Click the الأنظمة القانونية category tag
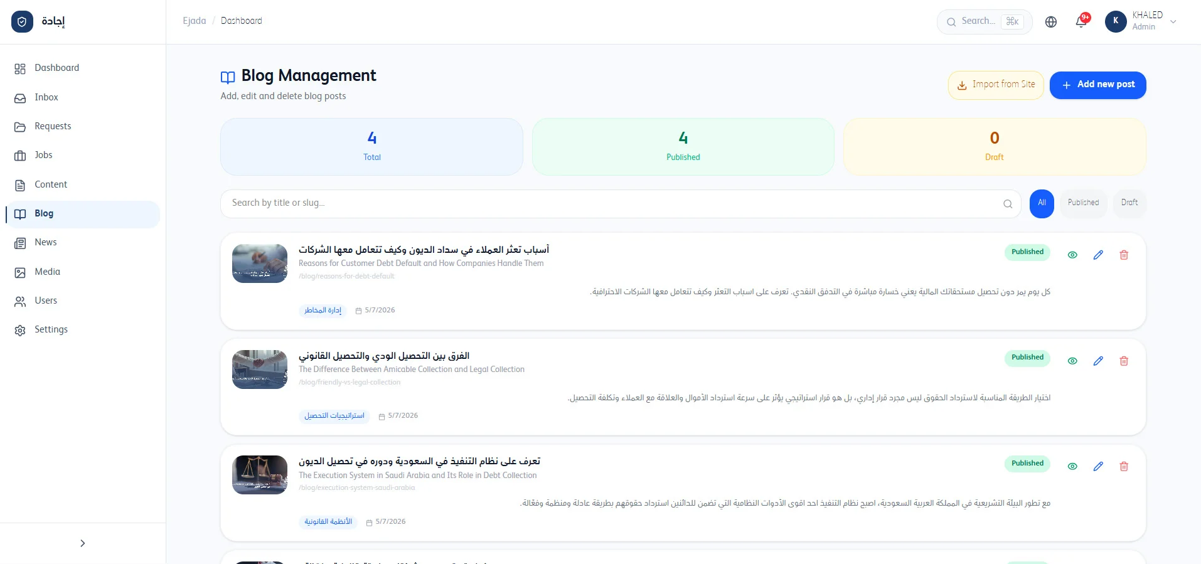The height and width of the screenshot is (564, 1201). (x=328, y=522)
